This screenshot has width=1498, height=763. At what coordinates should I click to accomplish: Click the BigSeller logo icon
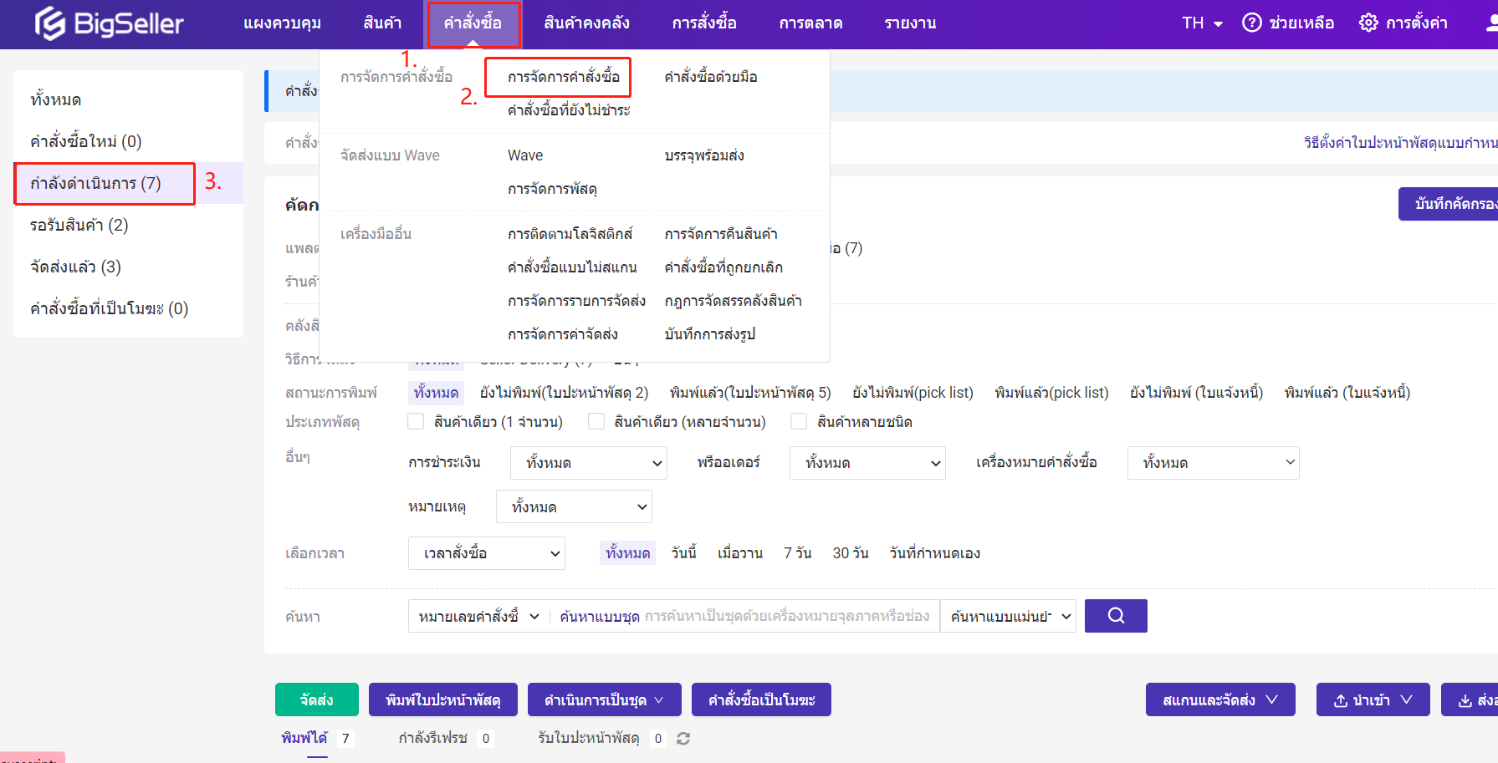point(50,23)
